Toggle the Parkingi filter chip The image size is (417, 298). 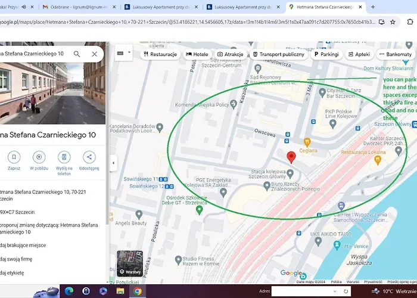326,54
